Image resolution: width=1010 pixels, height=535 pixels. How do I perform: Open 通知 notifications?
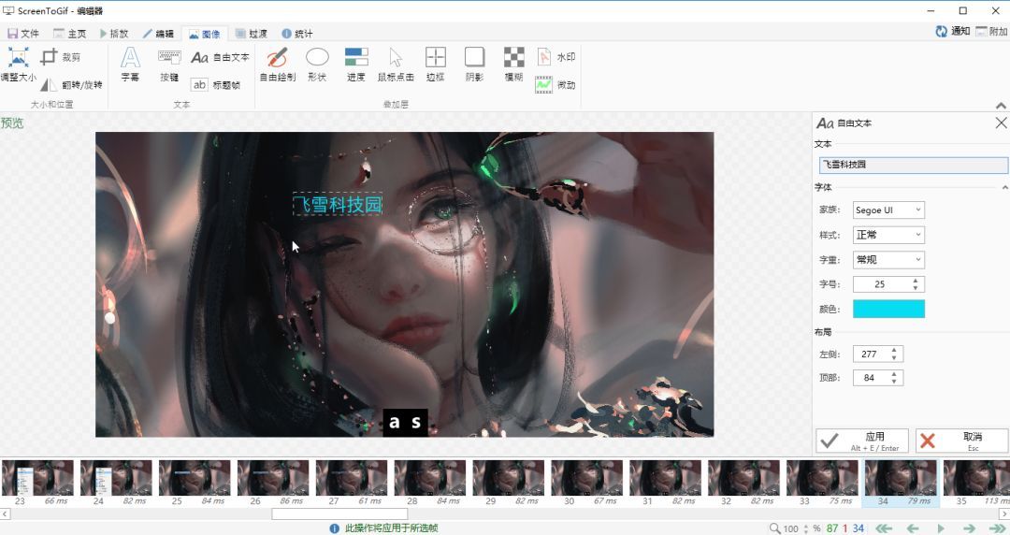[x=953, y=31]
